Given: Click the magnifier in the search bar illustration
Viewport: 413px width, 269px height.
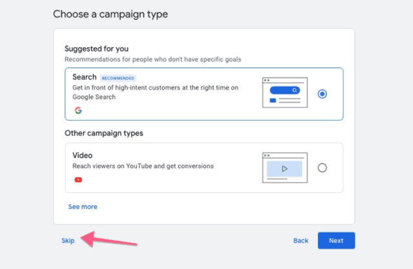Looking at the screenshot, I should click(x=294, y=90).
